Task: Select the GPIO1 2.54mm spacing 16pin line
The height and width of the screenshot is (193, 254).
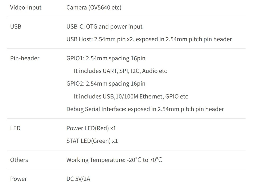Action: [106, 58]
